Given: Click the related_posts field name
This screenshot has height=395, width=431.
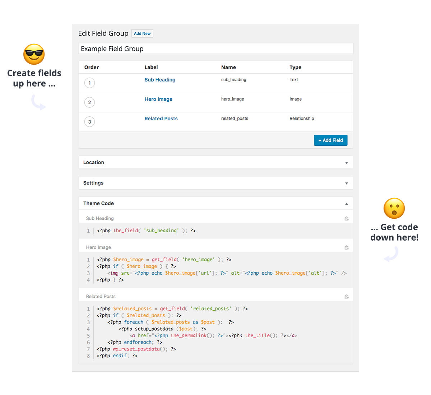Looking at the screenshot, I should point(235,118).
